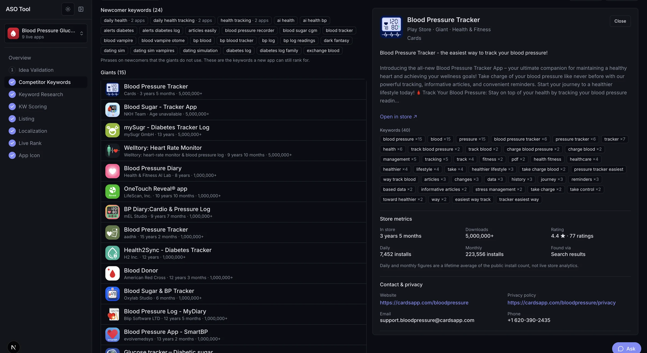Select Competitor Keywords in sidebar
The width and height of the screenshot is (647, 353).
click(46, 82)
